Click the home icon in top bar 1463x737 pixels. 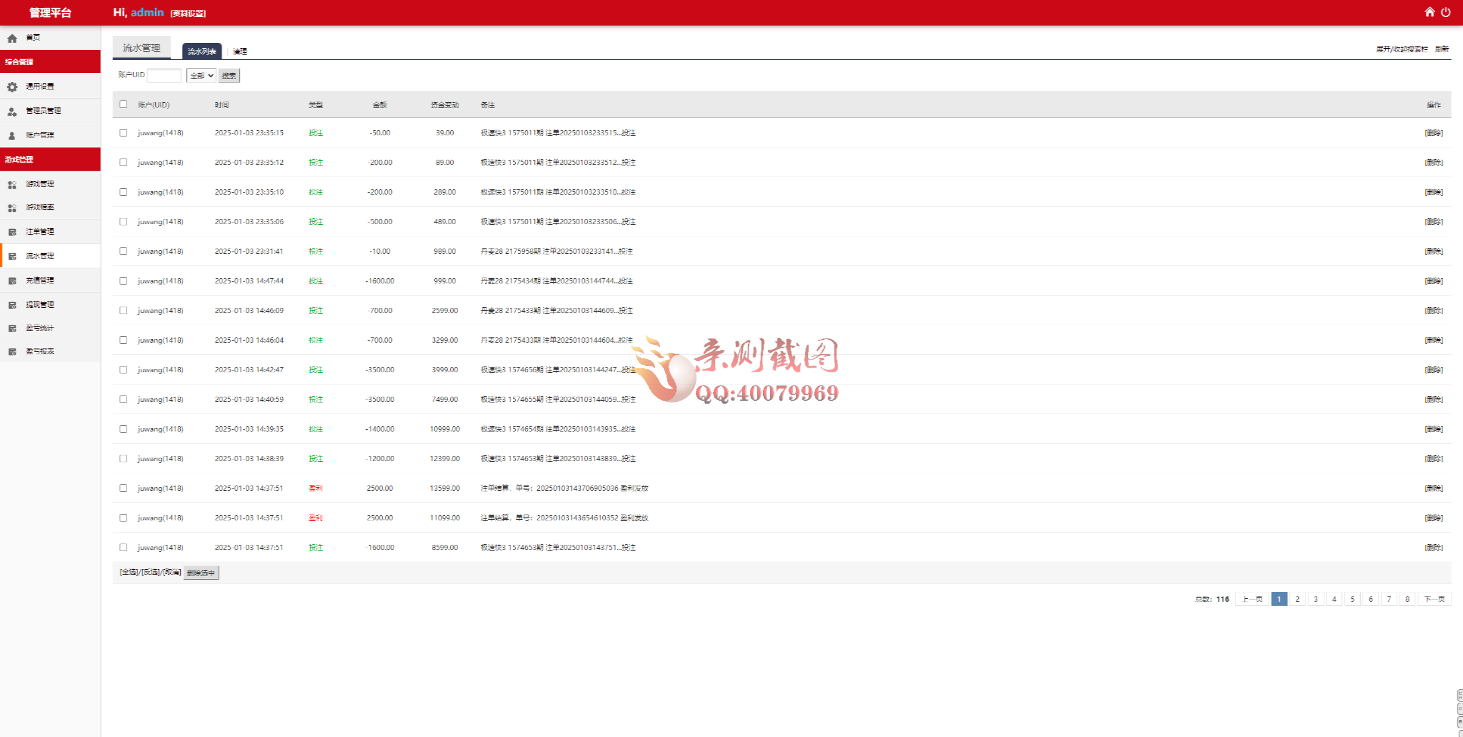pyautogui.click(x=1430, y=12)
